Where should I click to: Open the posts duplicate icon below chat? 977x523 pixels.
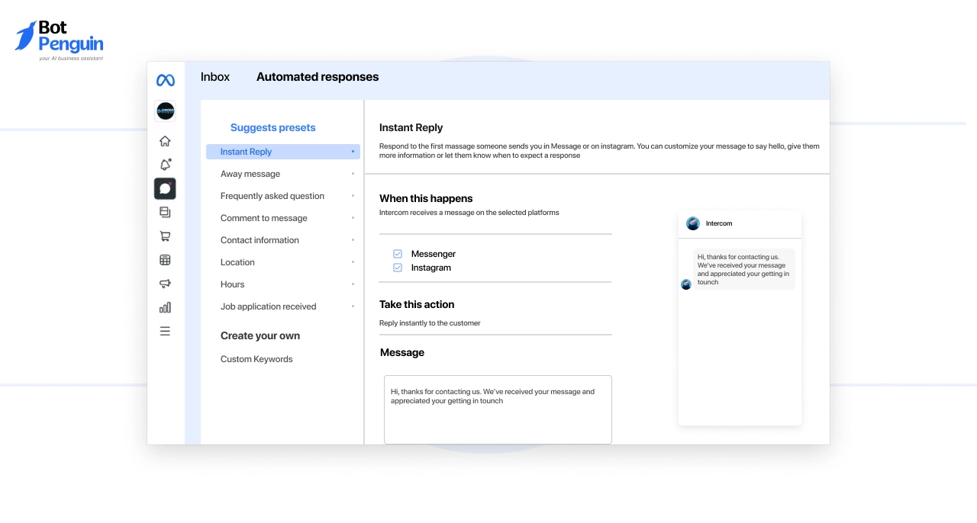[165, 212]
